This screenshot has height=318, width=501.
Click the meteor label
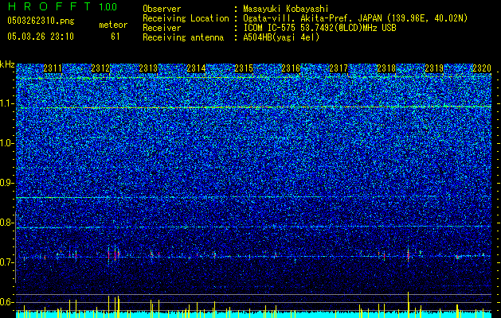coord(113,25)
